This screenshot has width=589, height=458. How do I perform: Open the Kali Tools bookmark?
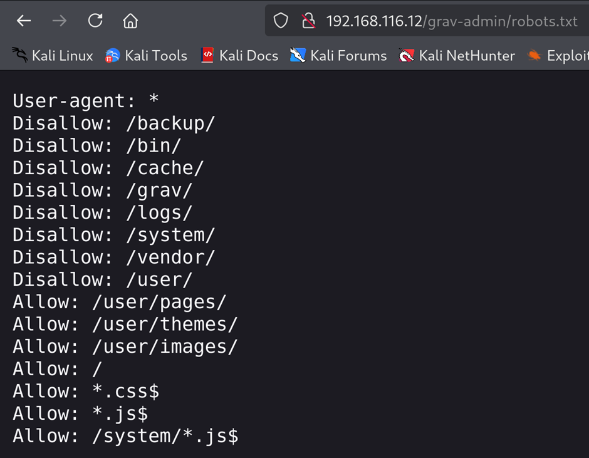pos(146,56)
